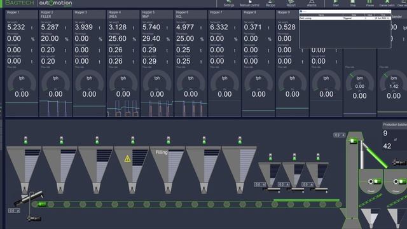Open Manual control from the toolbar
This screenshot has width=407, height=229.
pos(249,3)
